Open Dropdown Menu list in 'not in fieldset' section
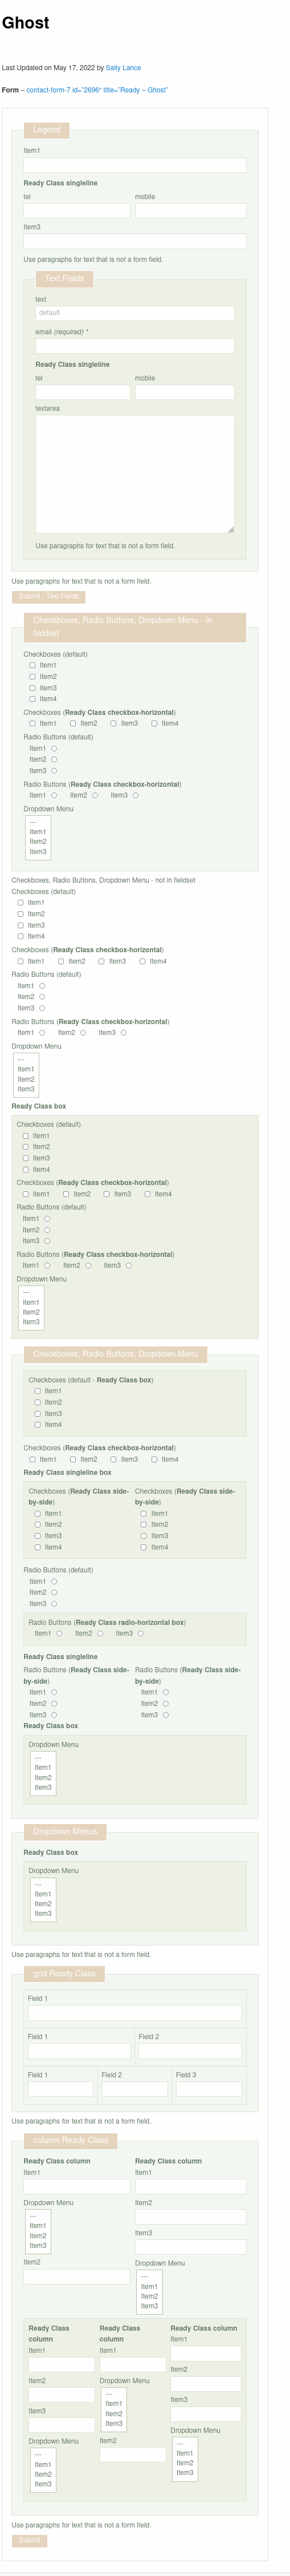The width and height of the screenshot is (290, 2576). 26,1075
